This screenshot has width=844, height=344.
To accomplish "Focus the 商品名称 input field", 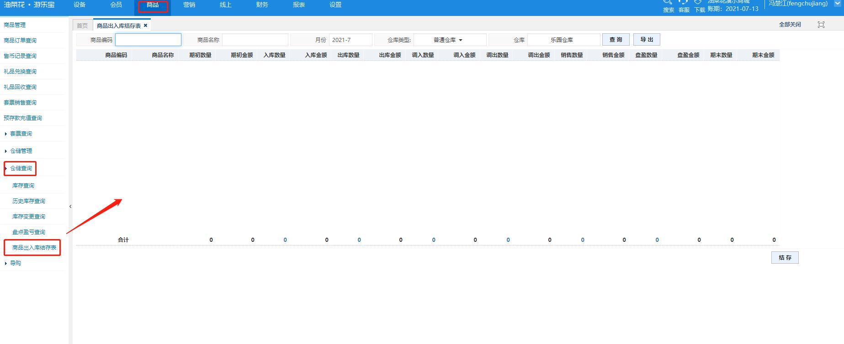I will point(255,40).
